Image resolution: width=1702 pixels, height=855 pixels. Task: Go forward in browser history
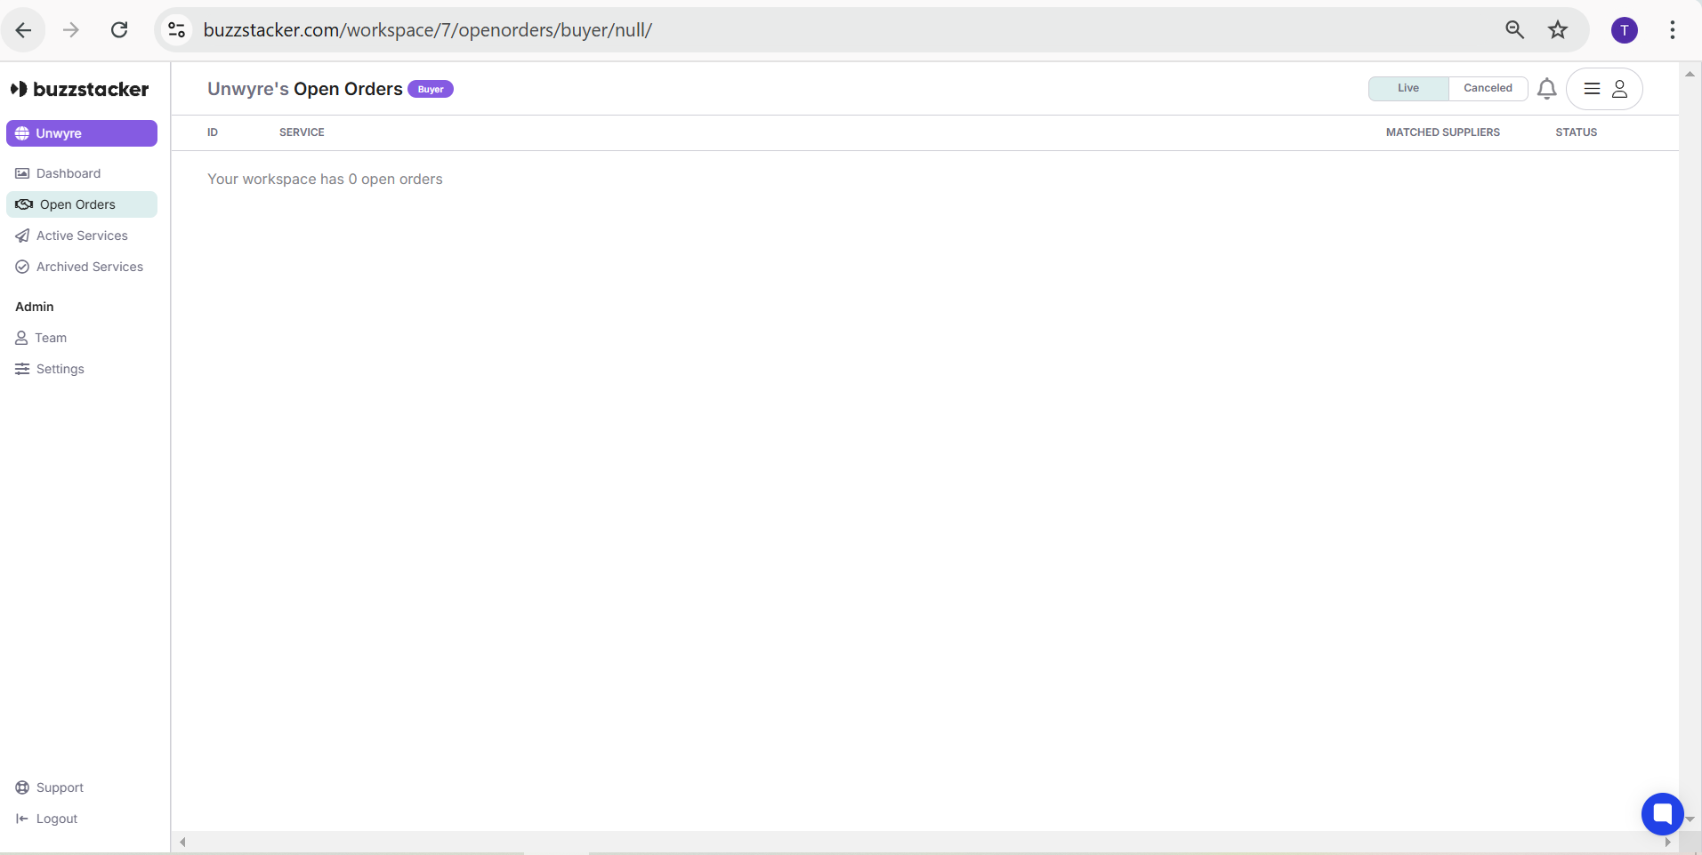coord(71,30)
